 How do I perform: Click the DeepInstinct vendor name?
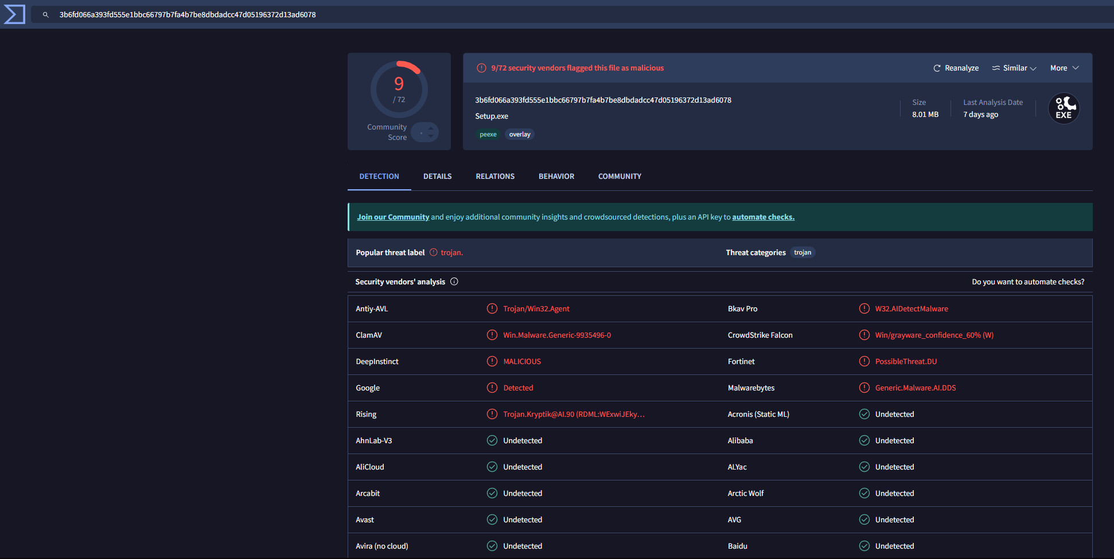[377, 362]
